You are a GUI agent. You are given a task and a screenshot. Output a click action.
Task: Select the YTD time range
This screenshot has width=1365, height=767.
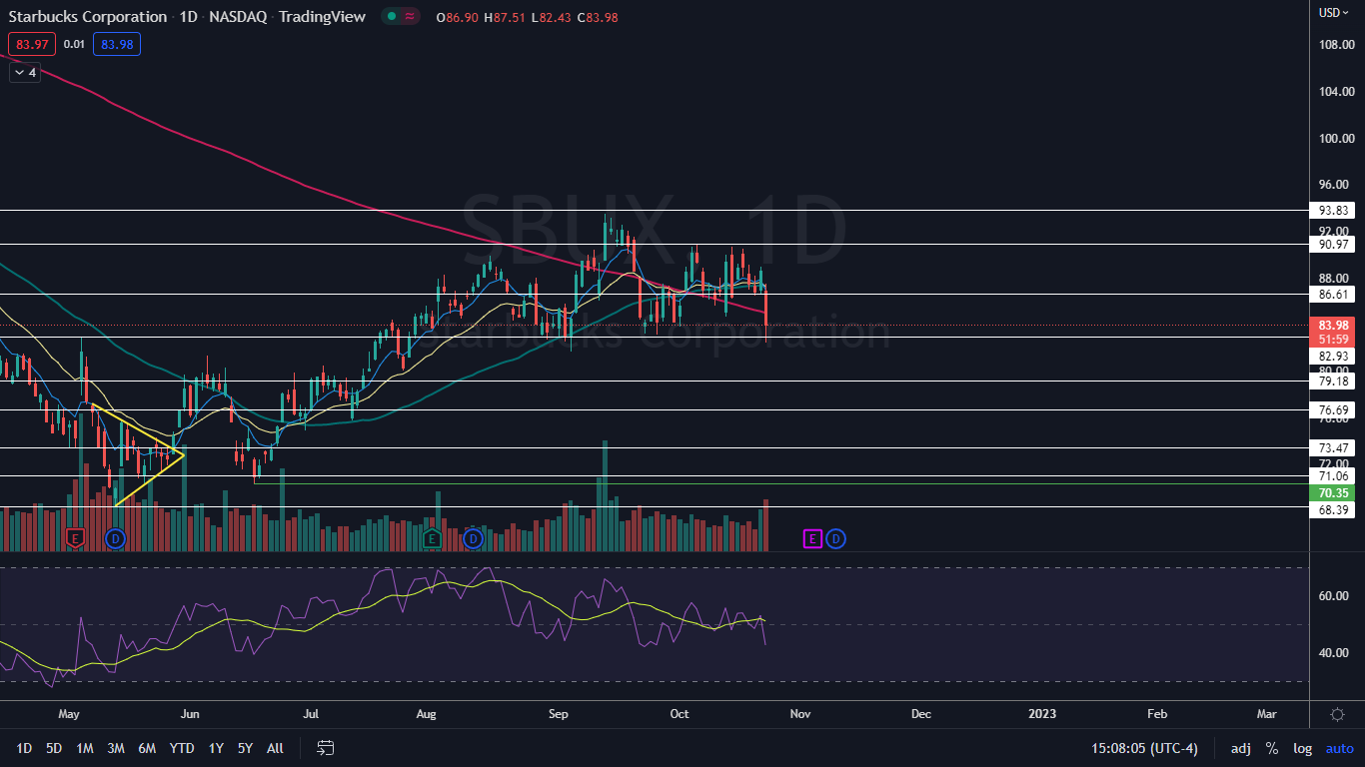point(182,748)
